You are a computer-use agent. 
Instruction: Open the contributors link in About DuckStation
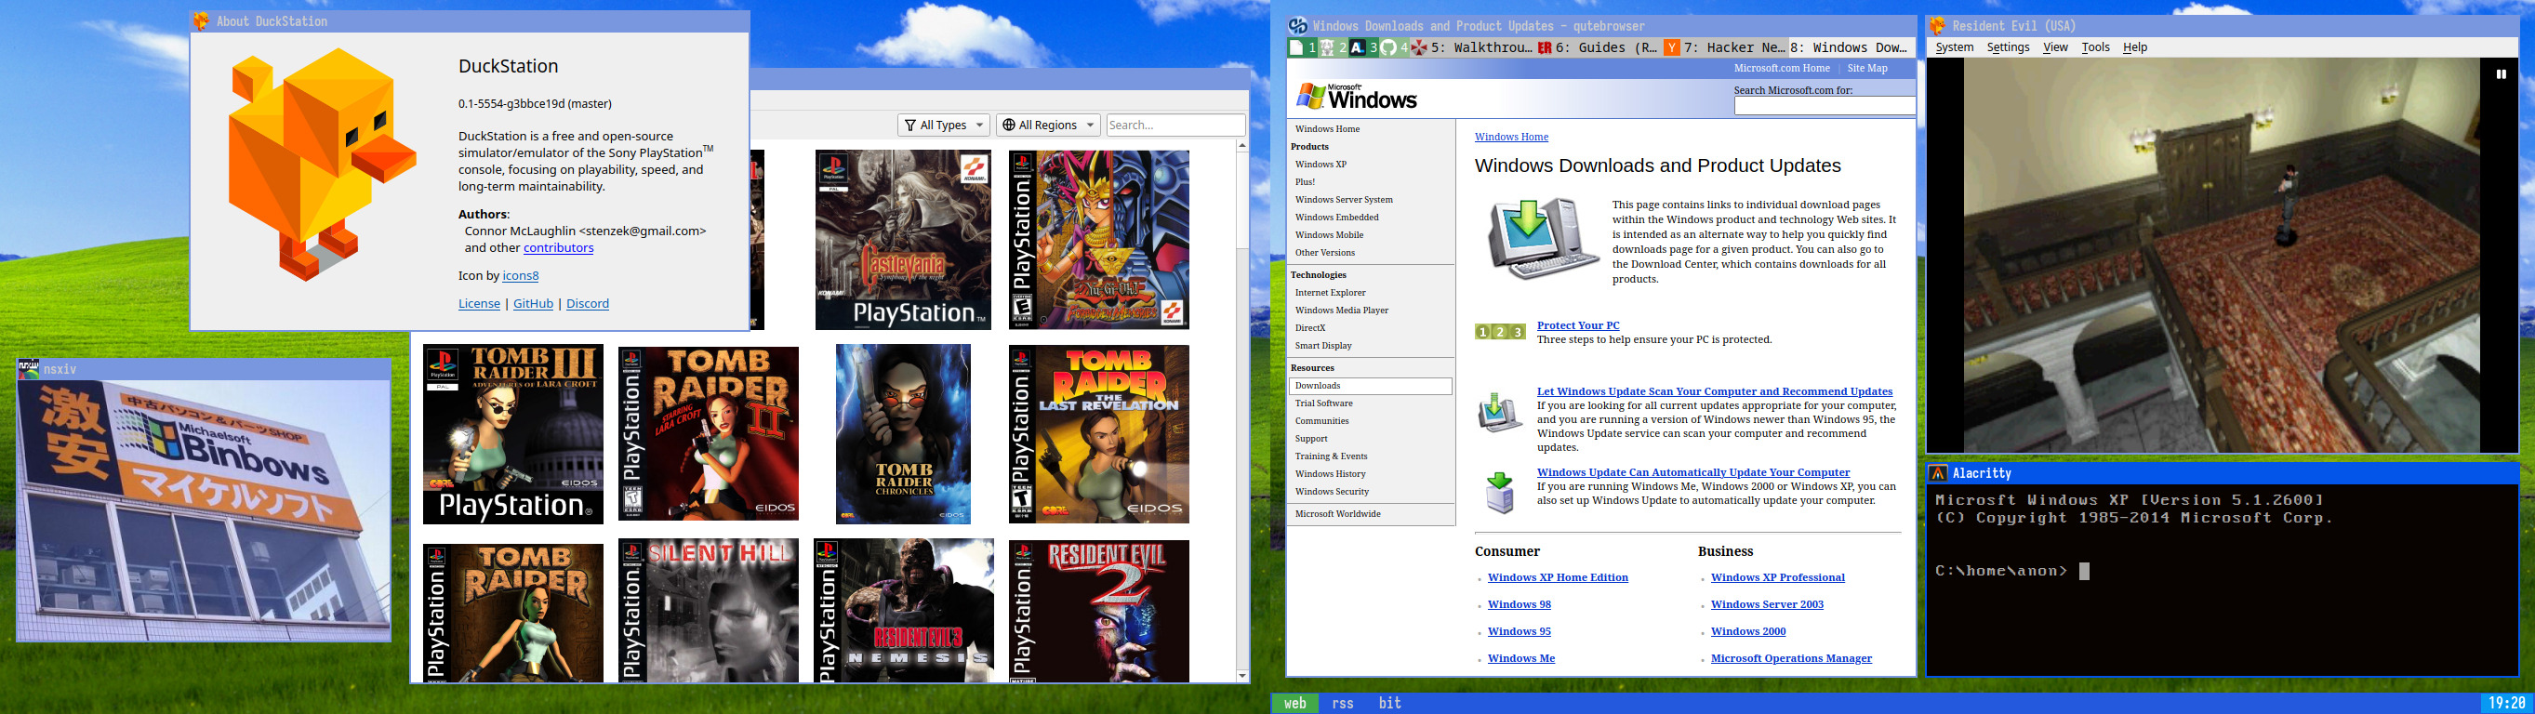558,248
